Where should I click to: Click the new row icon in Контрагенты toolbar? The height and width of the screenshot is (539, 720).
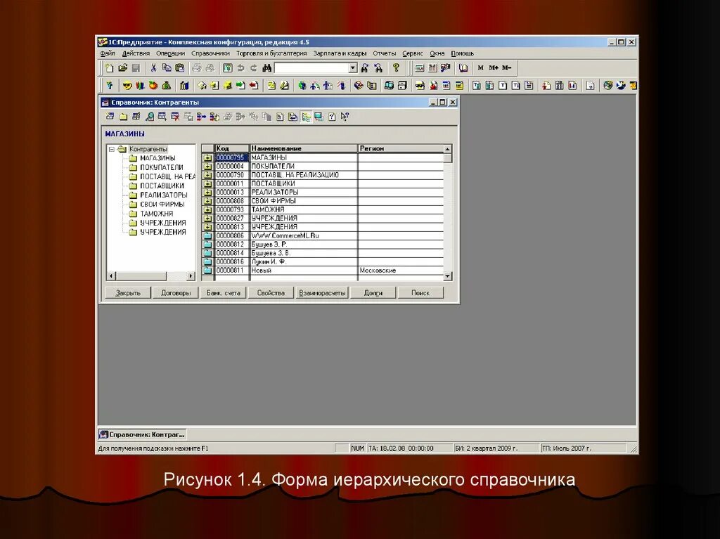point(110,117)
